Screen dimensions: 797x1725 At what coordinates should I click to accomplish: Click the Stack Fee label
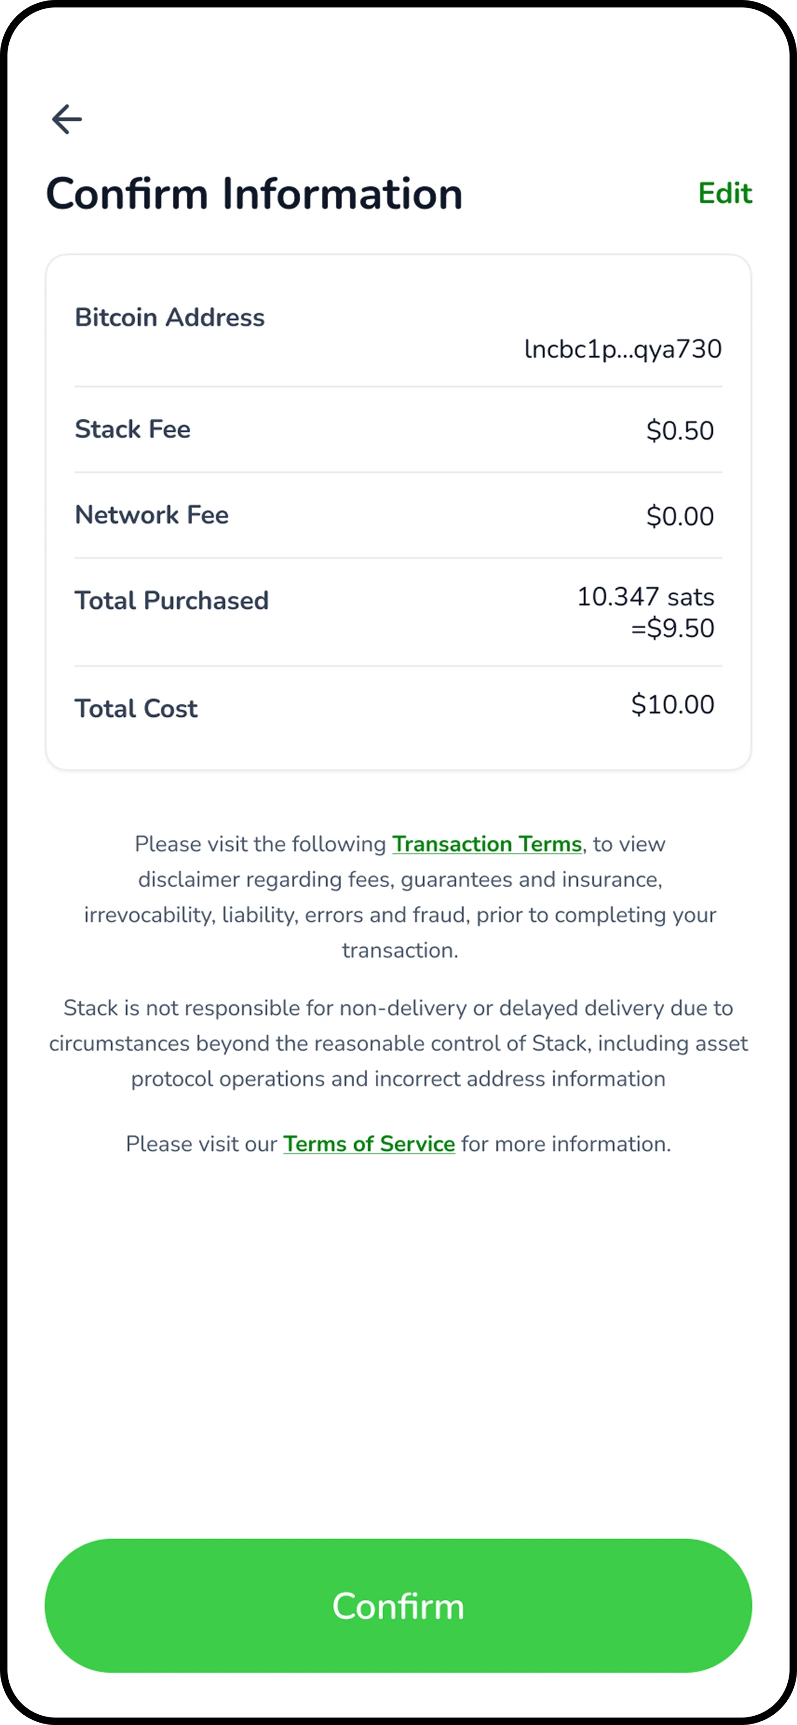pyautogui.click(x=133, y=429)
